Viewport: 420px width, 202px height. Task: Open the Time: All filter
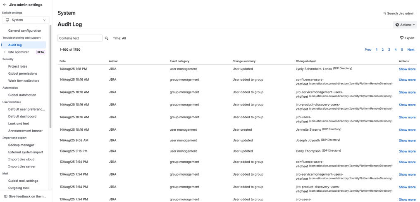pos(119,38)
